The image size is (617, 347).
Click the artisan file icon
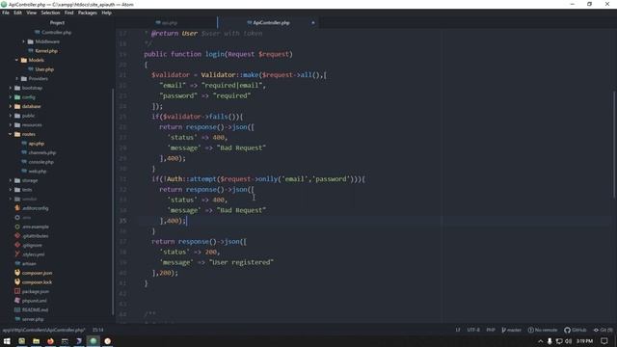(17, 263)
